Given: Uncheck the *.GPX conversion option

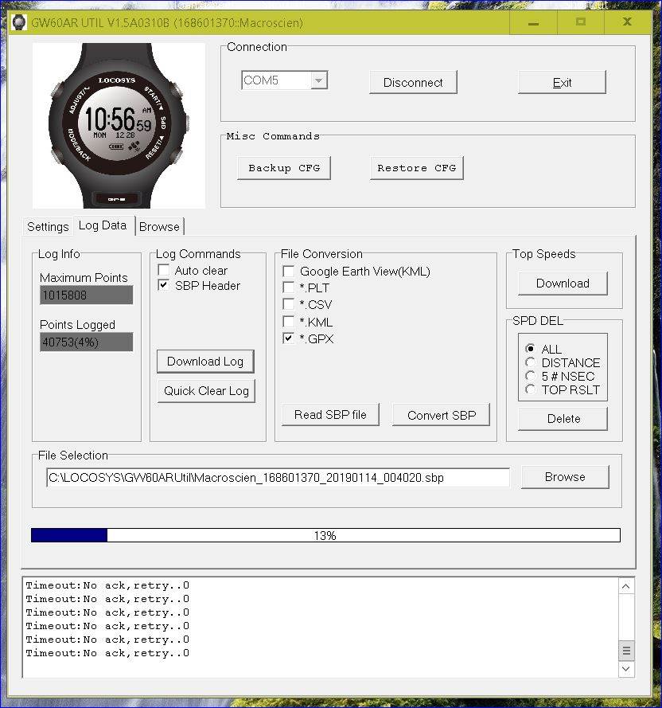Looking at the screenshot, I should (288, 338).
